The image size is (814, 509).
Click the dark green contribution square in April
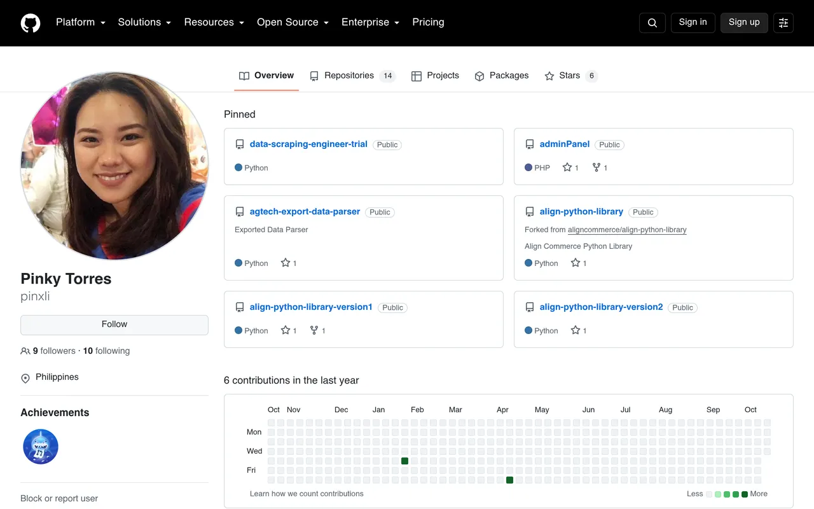coord(509,480)
